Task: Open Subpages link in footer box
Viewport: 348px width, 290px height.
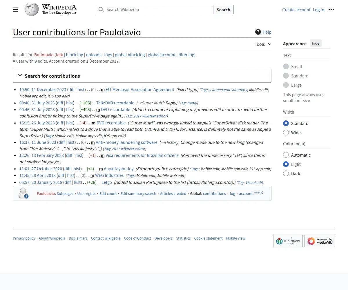Action: click(65, 193)
